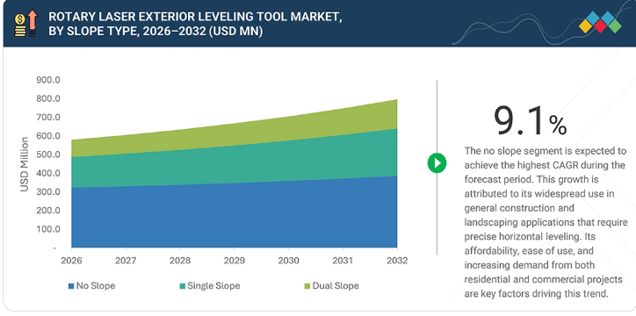Screen dimensions: 636x316
Task: Click the coin stack growth icon
Action: (26, 24)
